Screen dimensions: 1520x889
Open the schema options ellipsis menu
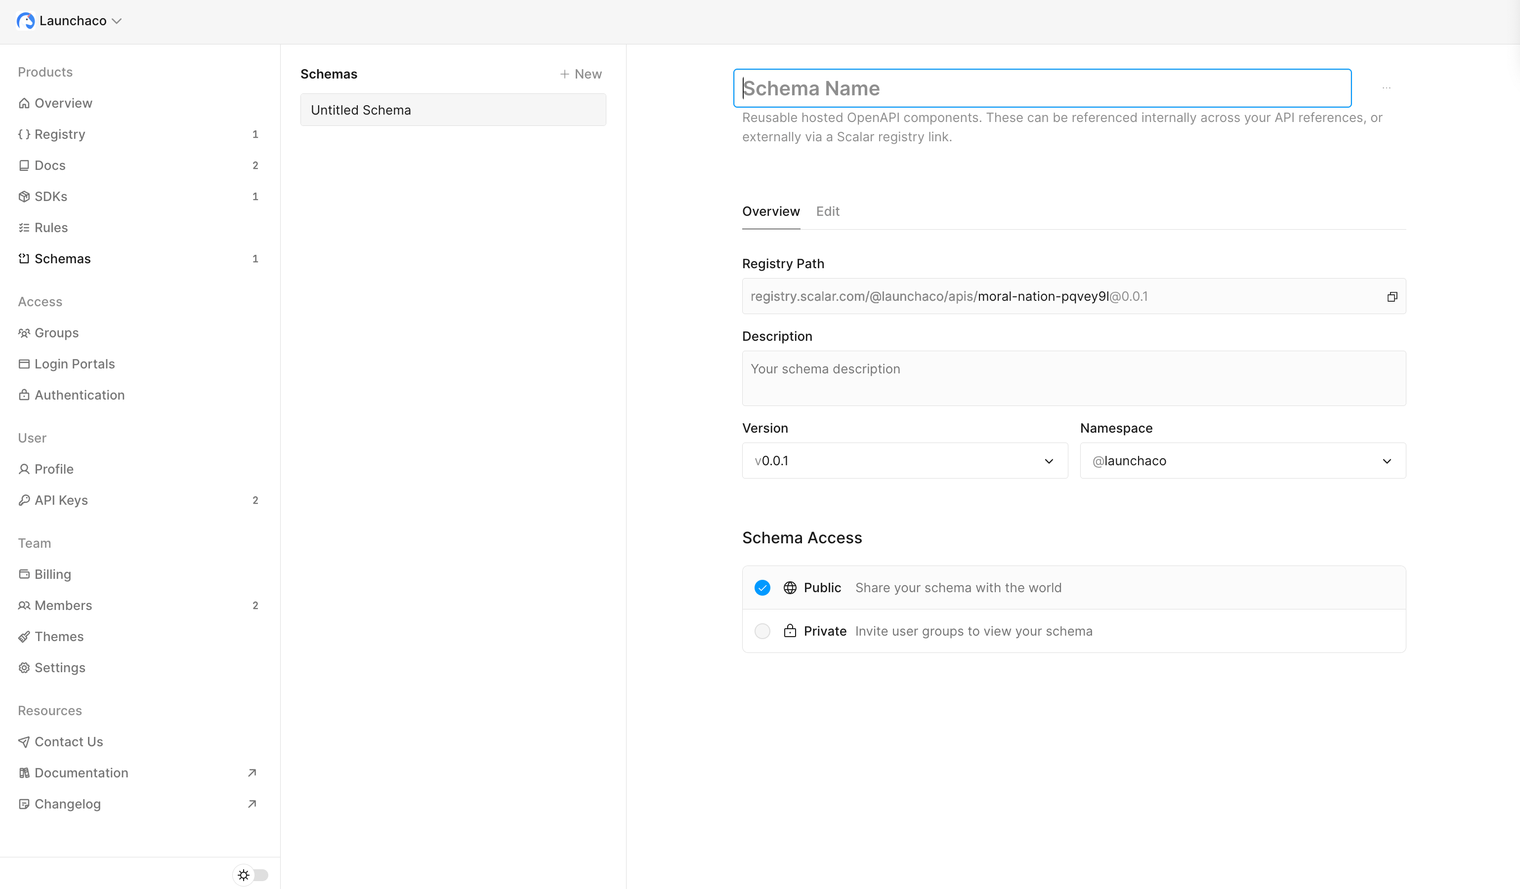[x=1386, y=88]
